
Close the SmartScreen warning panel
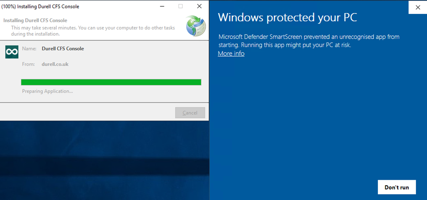(x=418, y=7)
